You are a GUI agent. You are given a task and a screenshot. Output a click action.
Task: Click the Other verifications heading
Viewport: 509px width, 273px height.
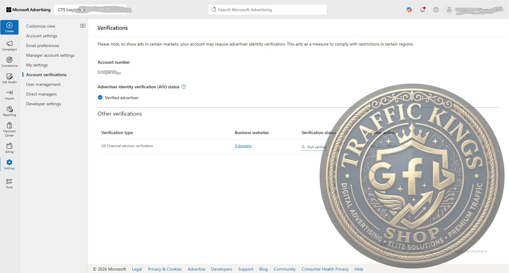(120, 114)
